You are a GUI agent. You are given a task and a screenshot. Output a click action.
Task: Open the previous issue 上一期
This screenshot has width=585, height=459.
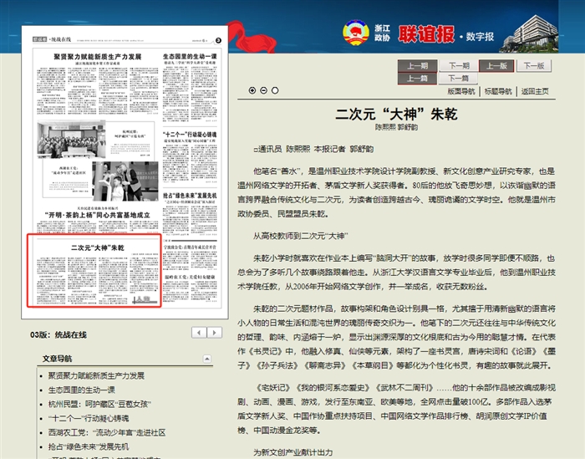click(x=417, y=66)
